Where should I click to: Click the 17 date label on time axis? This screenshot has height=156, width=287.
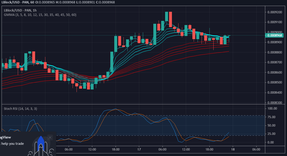pos(139,149)
